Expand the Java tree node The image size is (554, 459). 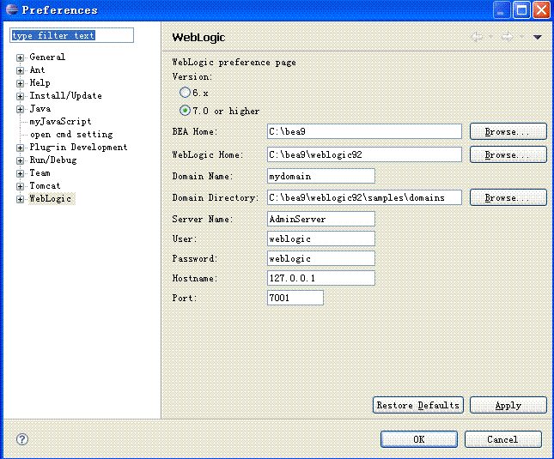(20, 109)
